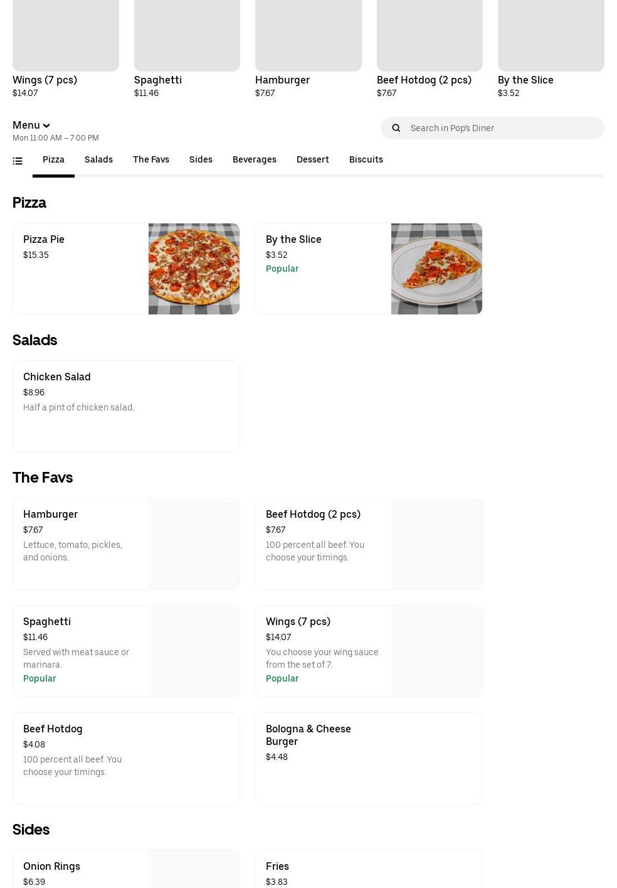Click the search magnifier icon
Screen dimensions: 617x888
[x=396, y=128]
